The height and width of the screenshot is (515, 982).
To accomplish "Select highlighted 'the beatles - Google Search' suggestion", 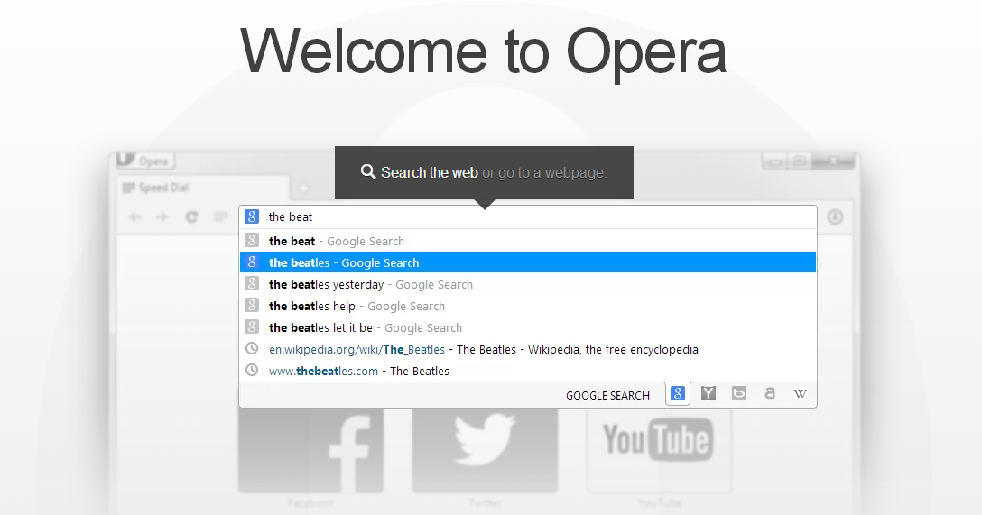I will [x=528, y=262].
